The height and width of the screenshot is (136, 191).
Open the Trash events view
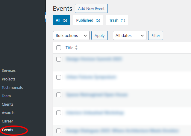117,20
